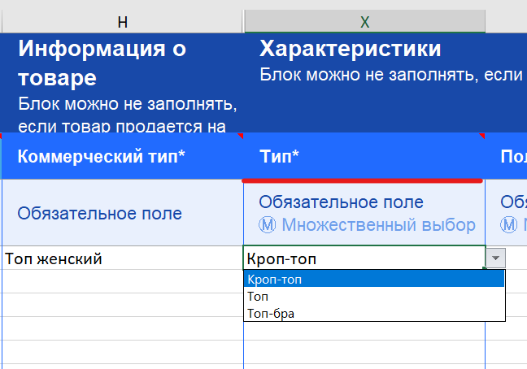Select Кроп-топ option in dropdown list
This screenshot has width=527, height=369.
pos(374,279)
